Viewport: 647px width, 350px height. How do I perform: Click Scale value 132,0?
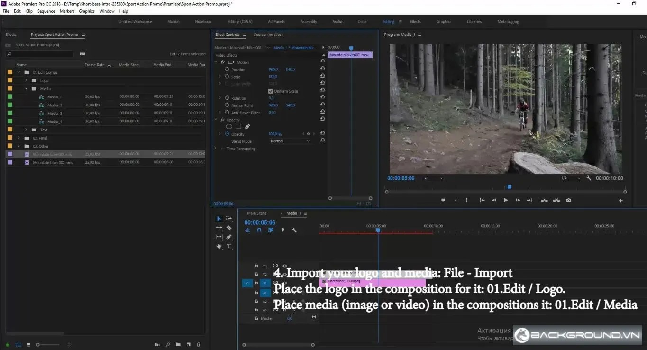tap(273, 77)
